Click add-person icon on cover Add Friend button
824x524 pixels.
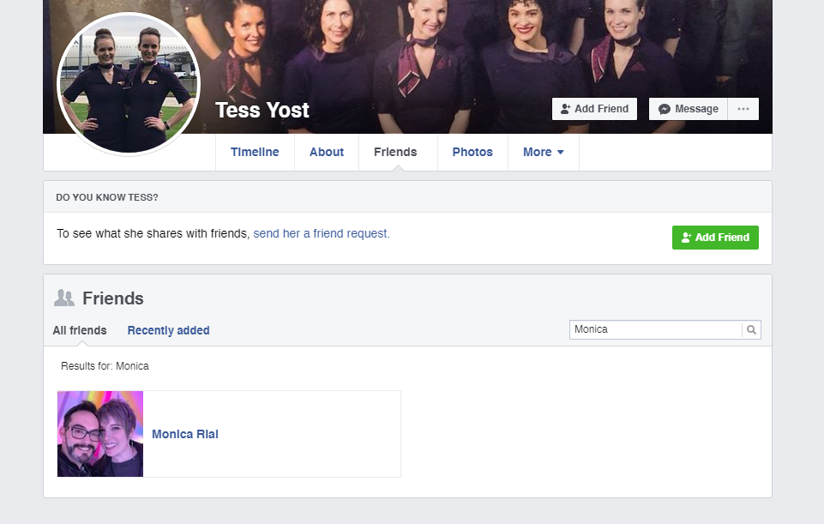[565, 109]
